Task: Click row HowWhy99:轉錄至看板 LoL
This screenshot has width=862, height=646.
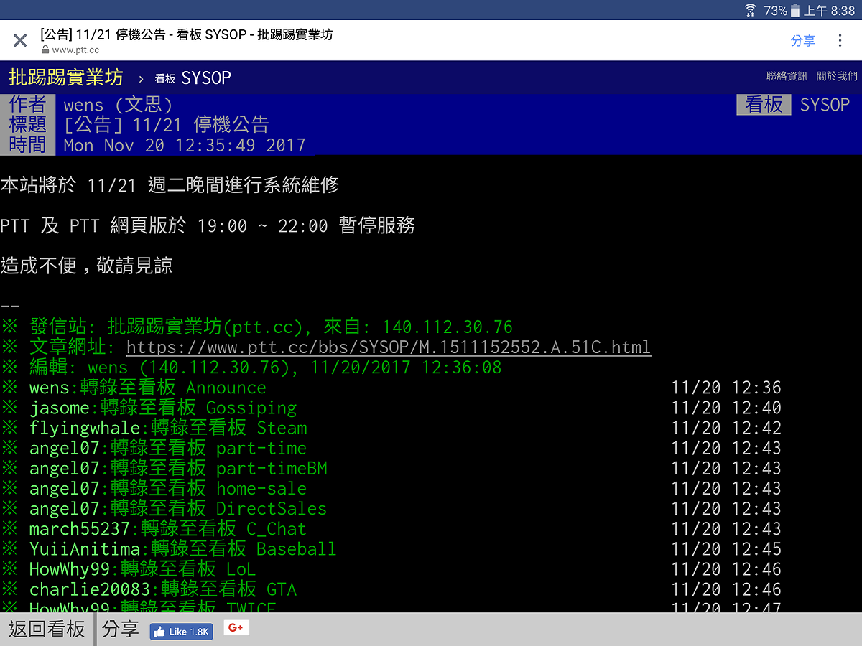Action: (391, 568)
